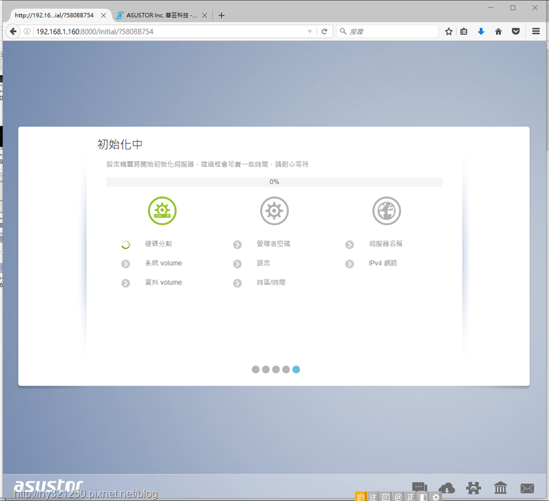Open the address bar history dropdown arrow
The height and width of the screenshot is (501, 549).
[310, 31]
